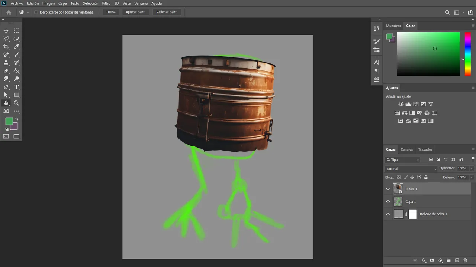
Task: Toggle layer filtering on/off switch
Action: point(473,159)
